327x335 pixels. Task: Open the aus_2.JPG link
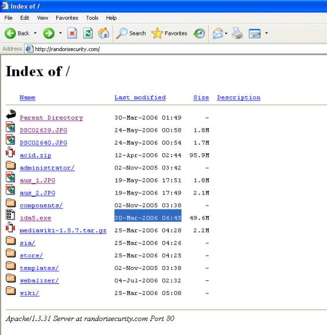(x=38, y=193)
